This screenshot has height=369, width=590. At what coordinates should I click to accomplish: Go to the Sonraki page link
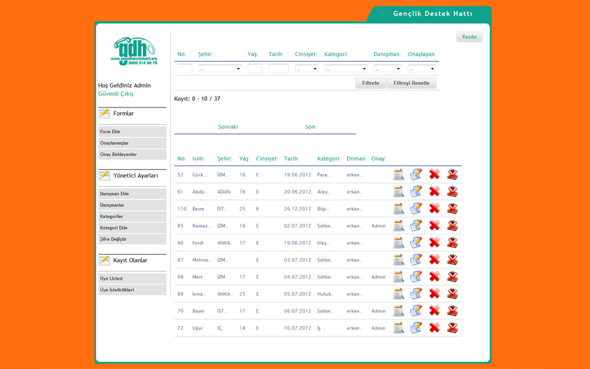tap(228, 127)
